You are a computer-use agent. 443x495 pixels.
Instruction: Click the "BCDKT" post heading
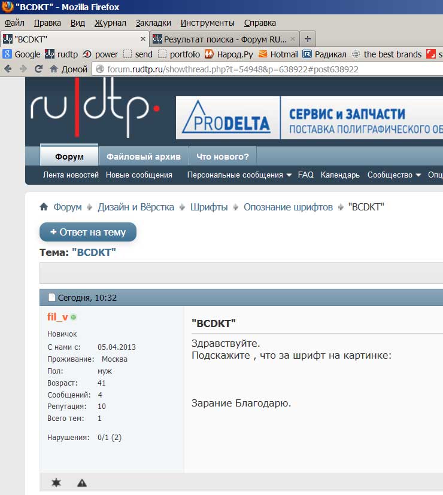tap(214, 323)
